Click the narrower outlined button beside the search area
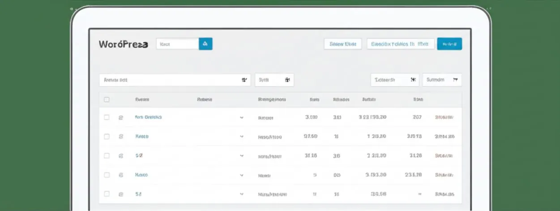Viewport: 560px width, 211px height. 342,44
